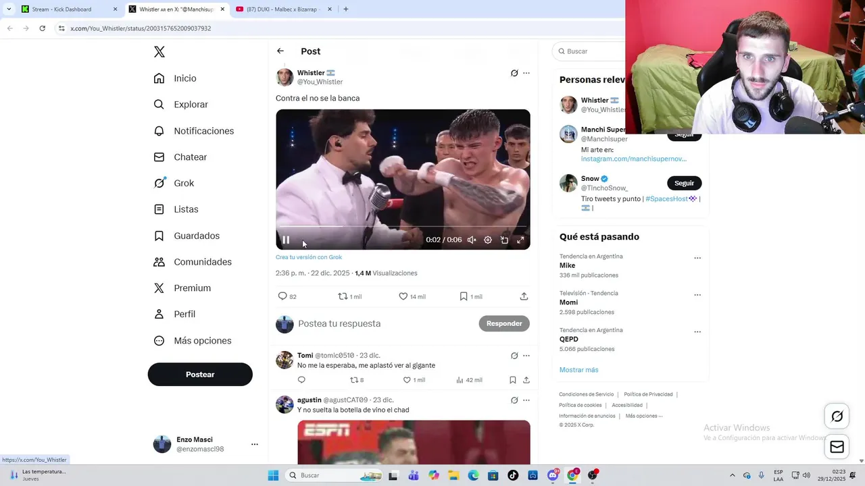
Task: Seek on the video progress bar
Action: point(403,226)
